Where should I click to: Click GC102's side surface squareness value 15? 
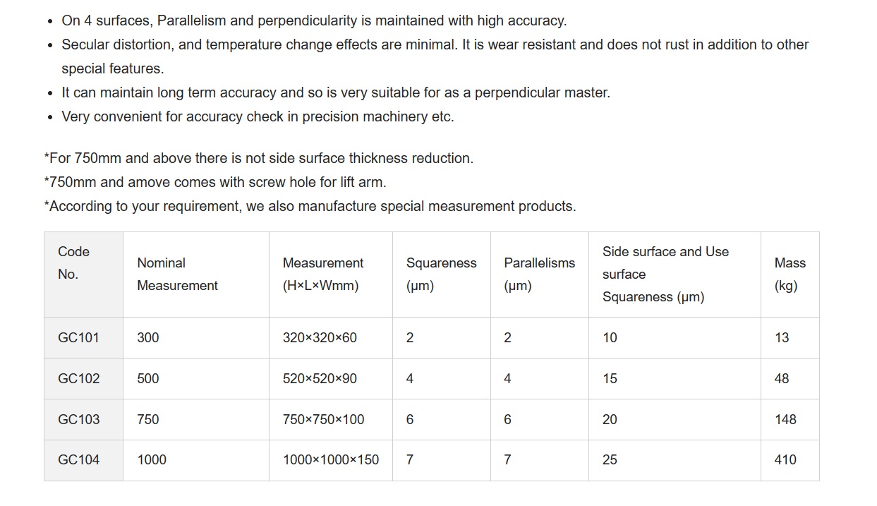[610, 378]
